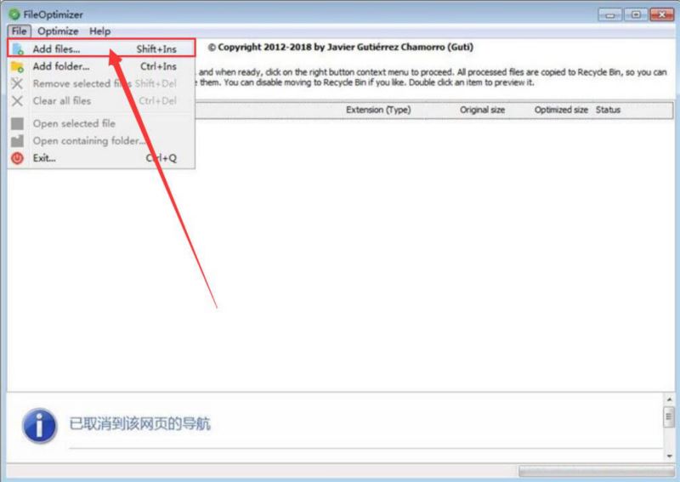Click the Chinese navigation canceled message
Viewport: 680px width, 482px height.
coord(139,423)
